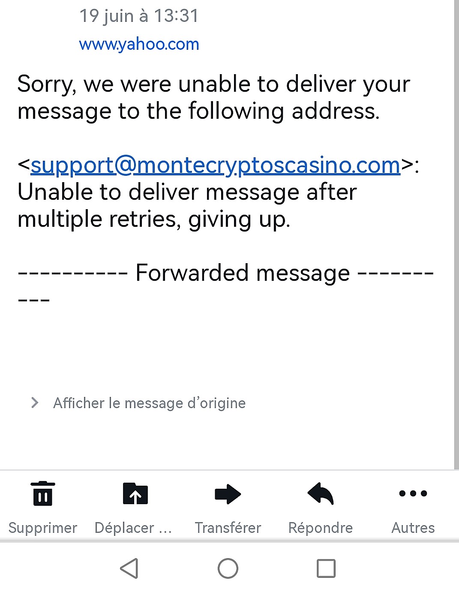The height and width of the screenshot is (595, 459).
Task: Open the support@montecryptoscasino.com email link
Action: point(215,165)
